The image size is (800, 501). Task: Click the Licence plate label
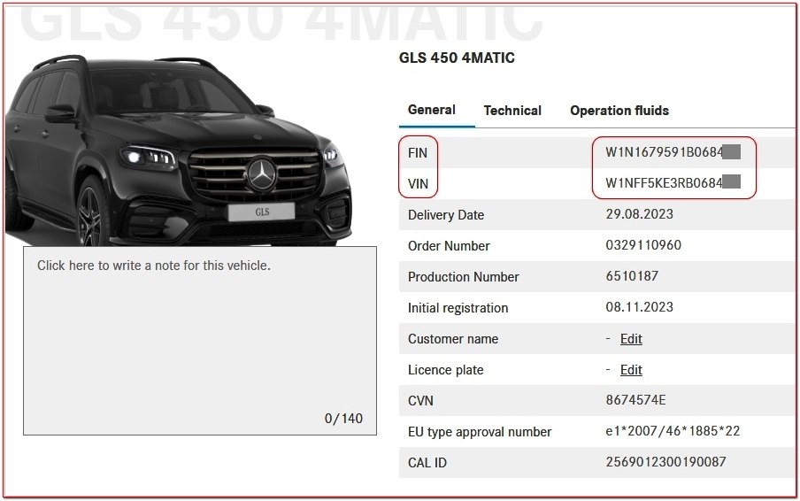point(445,370)
